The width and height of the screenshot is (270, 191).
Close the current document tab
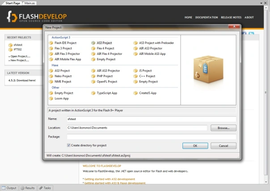point(266,3)
